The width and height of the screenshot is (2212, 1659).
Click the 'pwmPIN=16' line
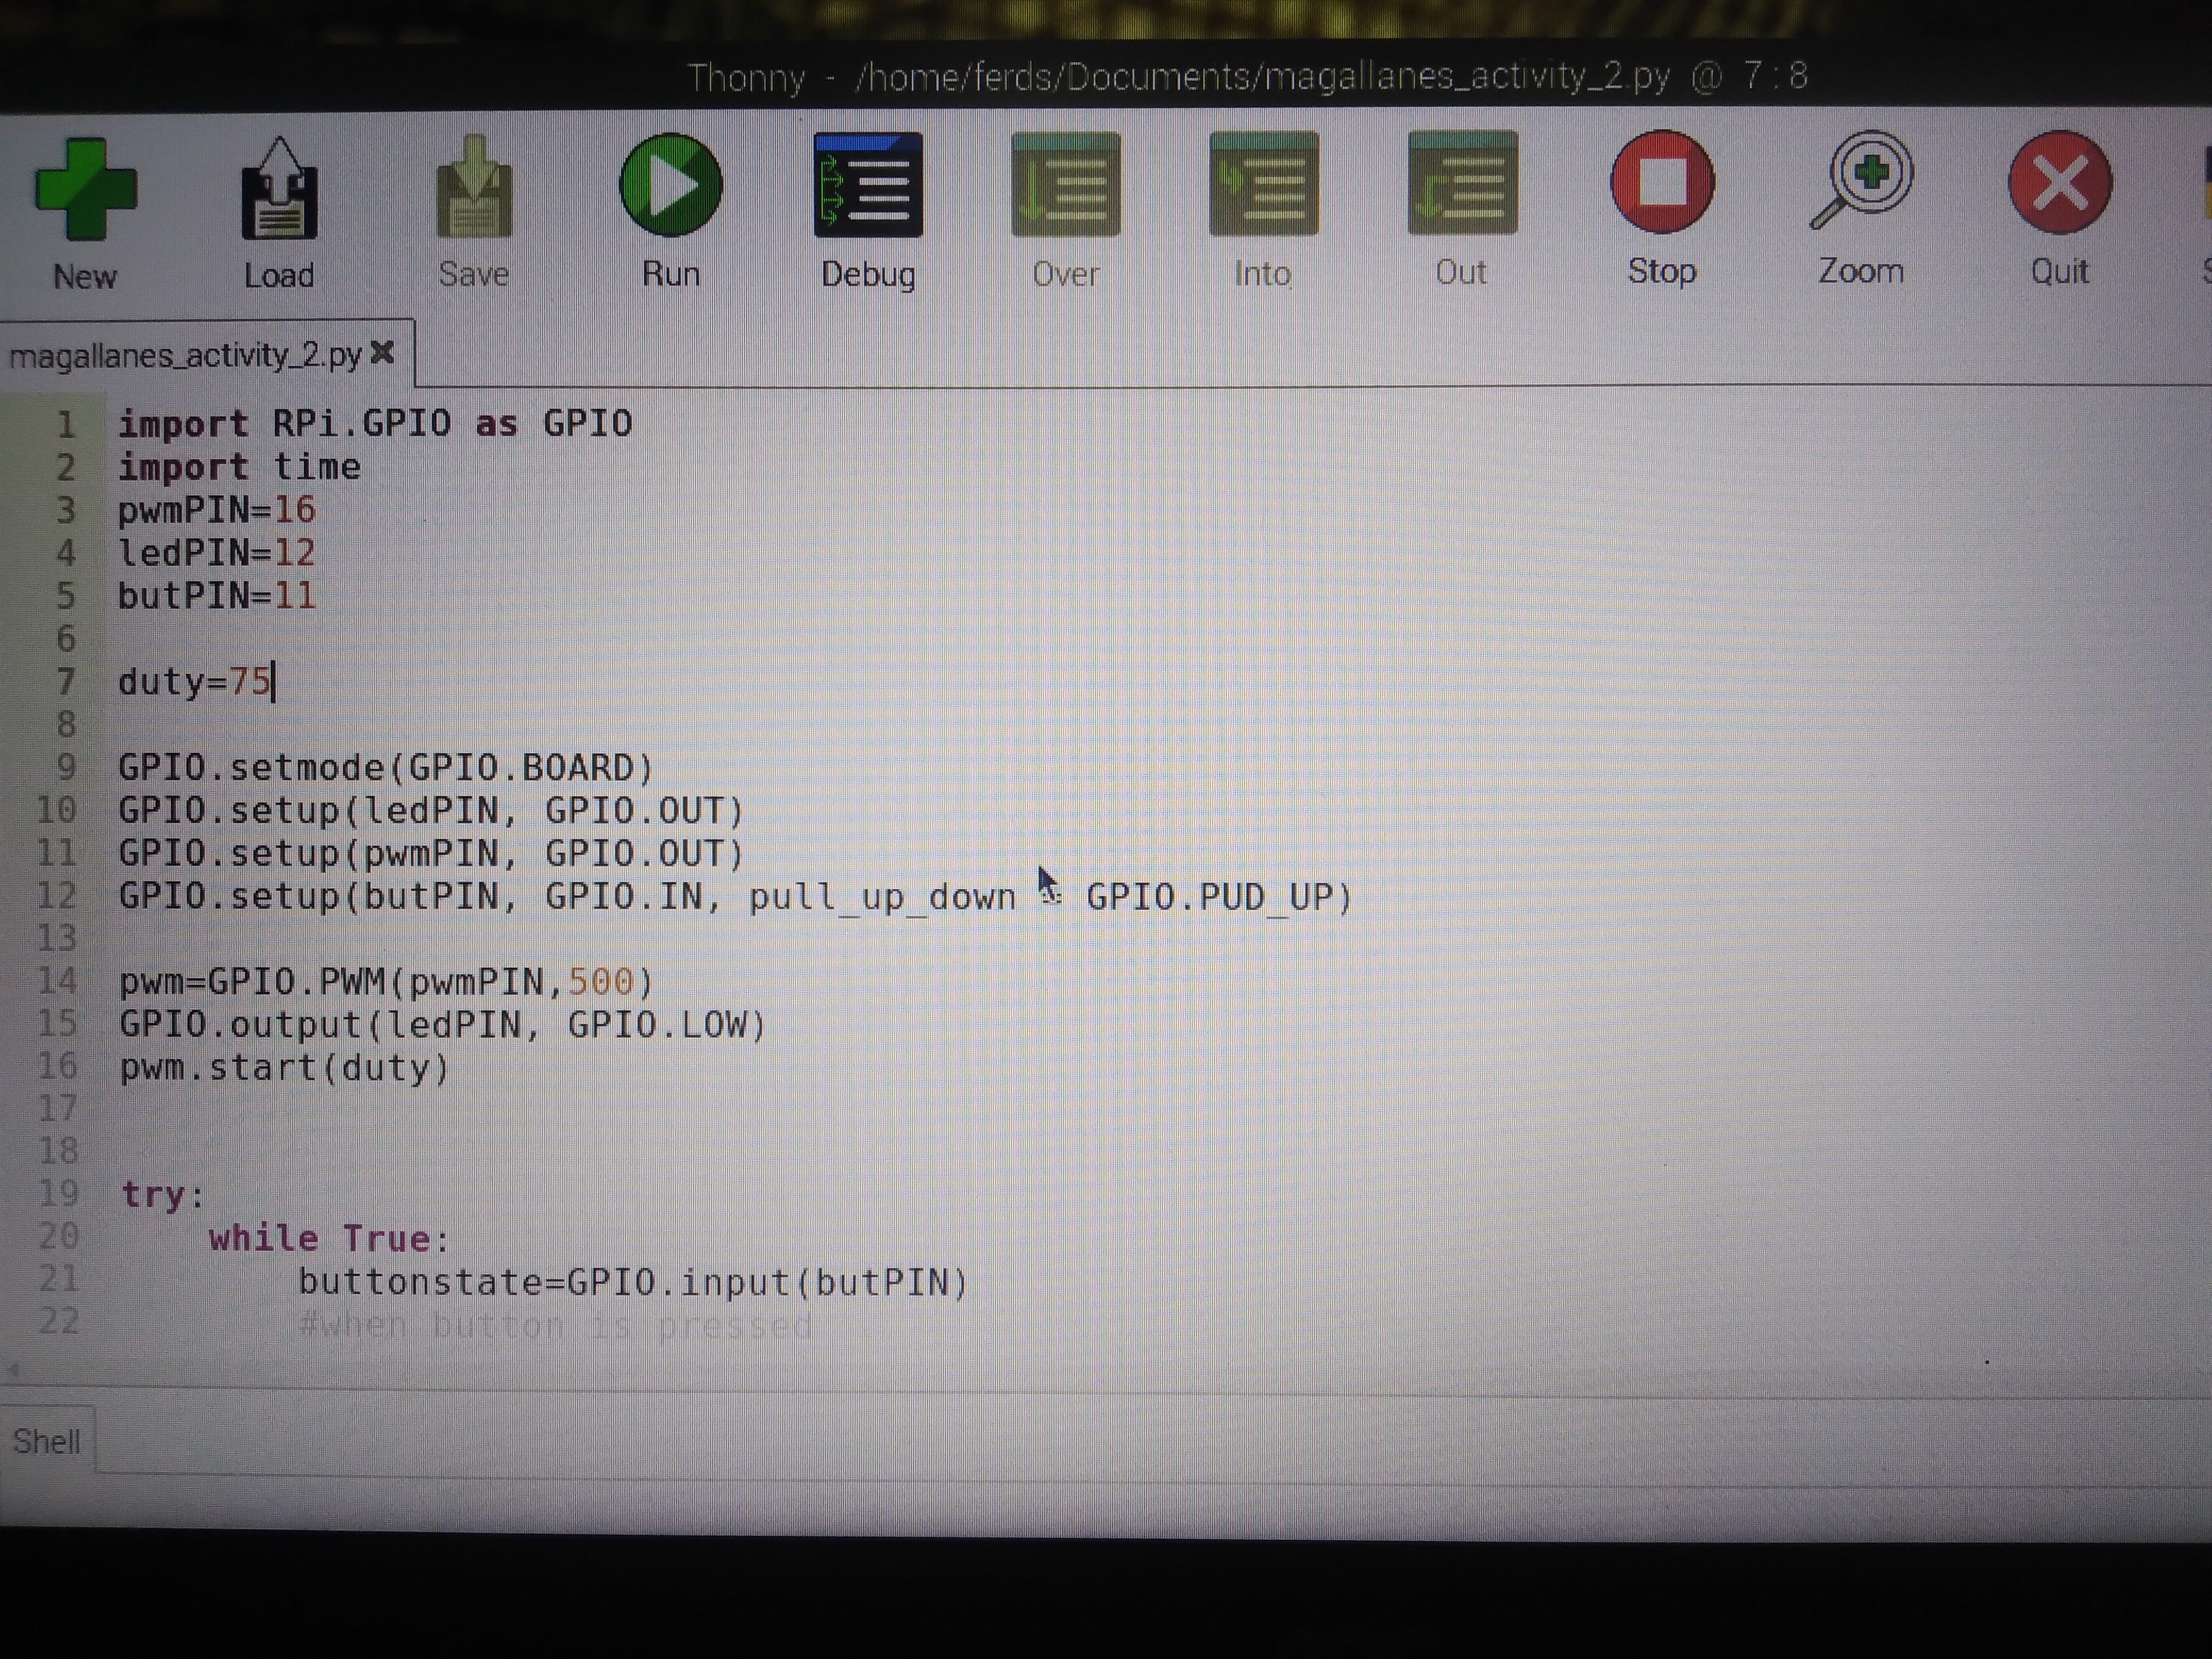pyautogui.click(x=217, y=510)
